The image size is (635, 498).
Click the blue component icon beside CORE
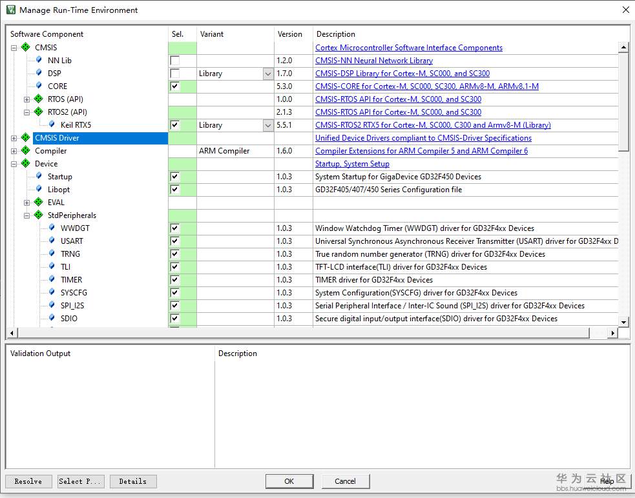coord(39,86)
